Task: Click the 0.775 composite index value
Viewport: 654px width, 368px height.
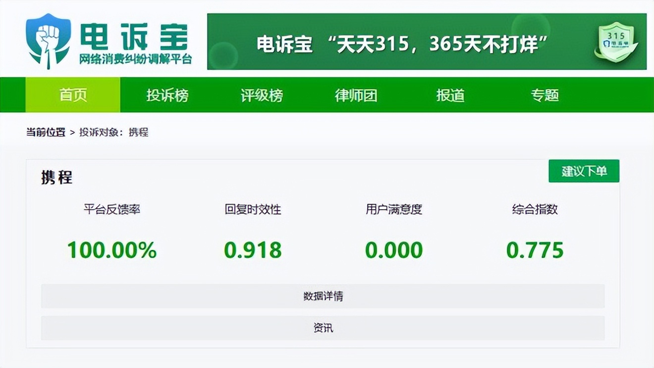Action: pyautogui.click(x=535, y=250)
